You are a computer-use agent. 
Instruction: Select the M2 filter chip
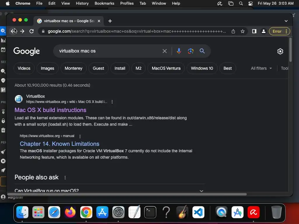[x=138, y=68]
